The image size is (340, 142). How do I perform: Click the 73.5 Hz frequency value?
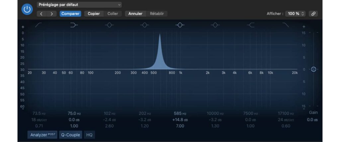pyautogui.click(x=39, y=113)
